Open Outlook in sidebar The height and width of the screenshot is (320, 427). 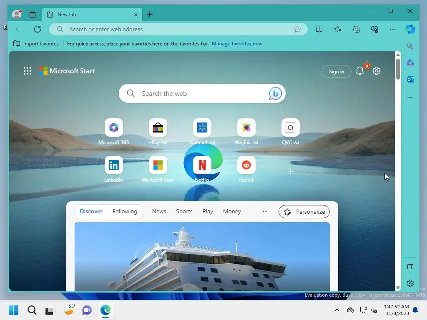[x=410, y=80]
